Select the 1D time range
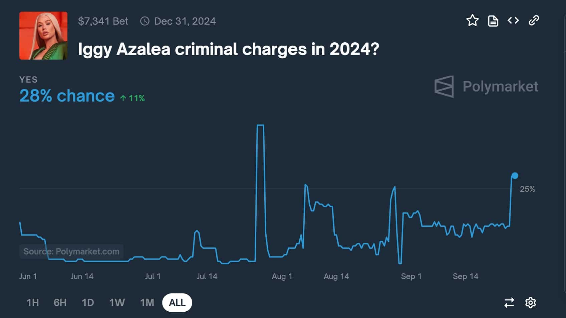The image size is (566, 318). 87,303
